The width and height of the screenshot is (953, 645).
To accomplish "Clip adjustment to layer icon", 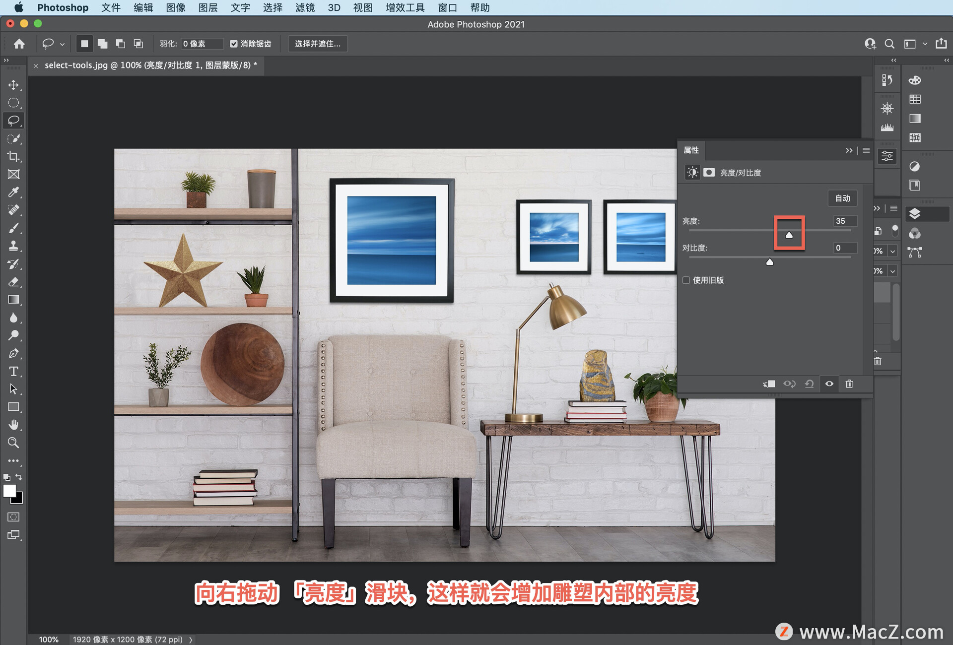I will pos(769,384).
